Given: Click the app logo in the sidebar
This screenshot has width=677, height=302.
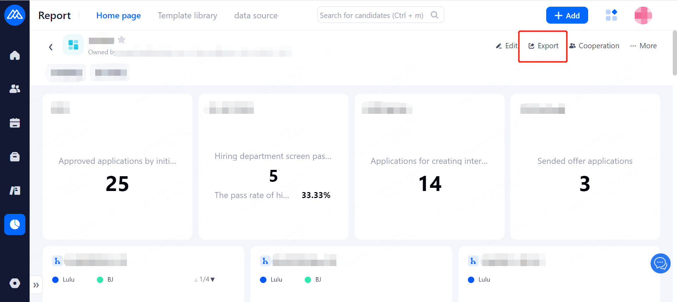Looking at the screenshot, I should [x=15, y=15].
